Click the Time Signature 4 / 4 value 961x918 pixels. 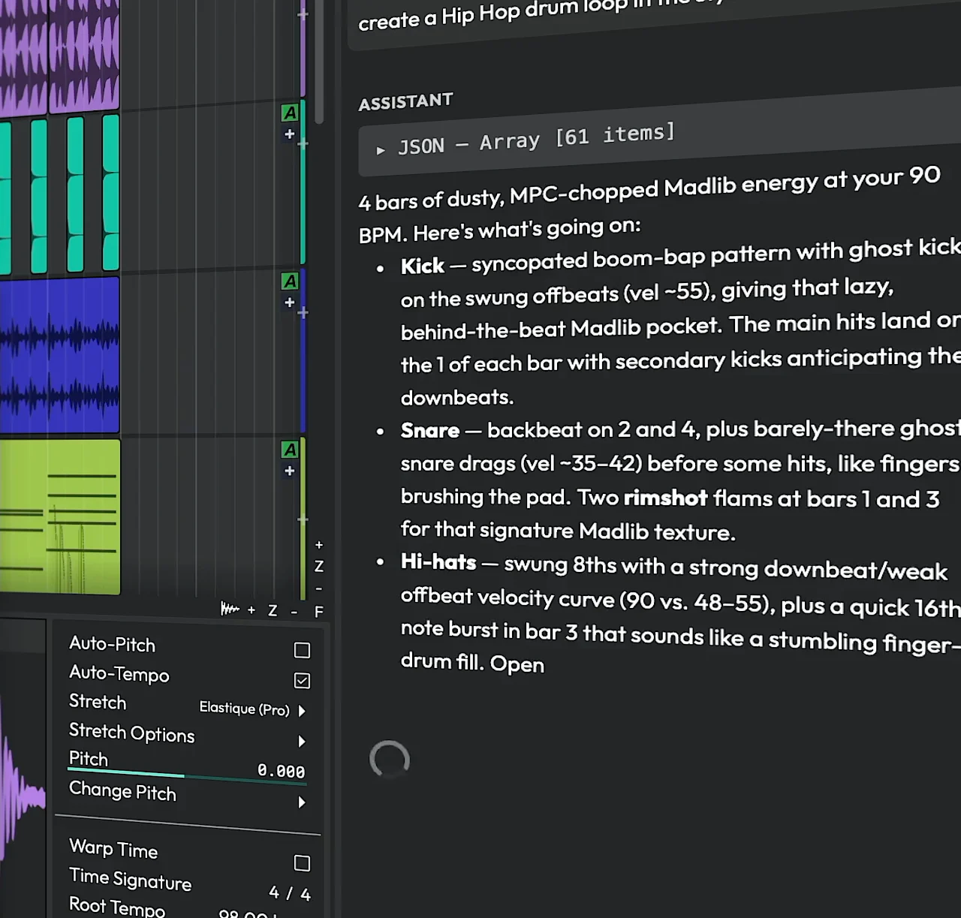point(290,893)
